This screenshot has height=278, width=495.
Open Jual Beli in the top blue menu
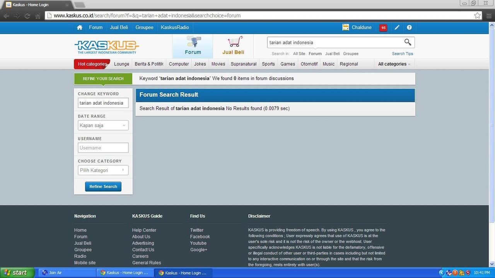point(119,27)
